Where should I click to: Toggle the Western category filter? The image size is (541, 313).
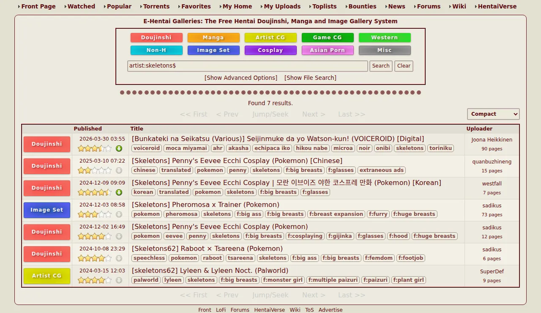(x=385, y=38)
